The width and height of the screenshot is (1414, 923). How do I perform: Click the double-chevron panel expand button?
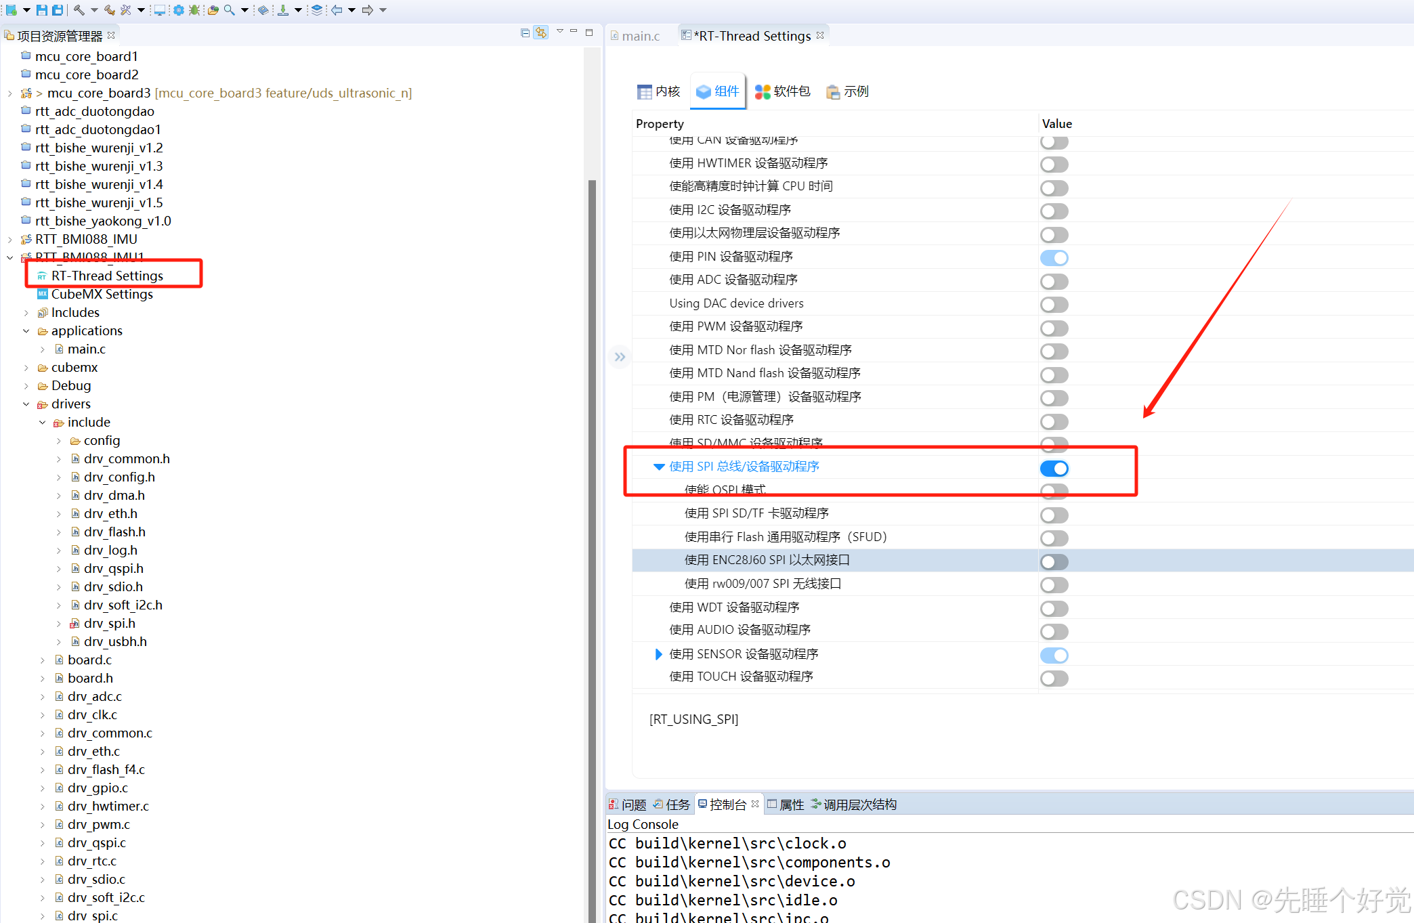pos(620,357)
